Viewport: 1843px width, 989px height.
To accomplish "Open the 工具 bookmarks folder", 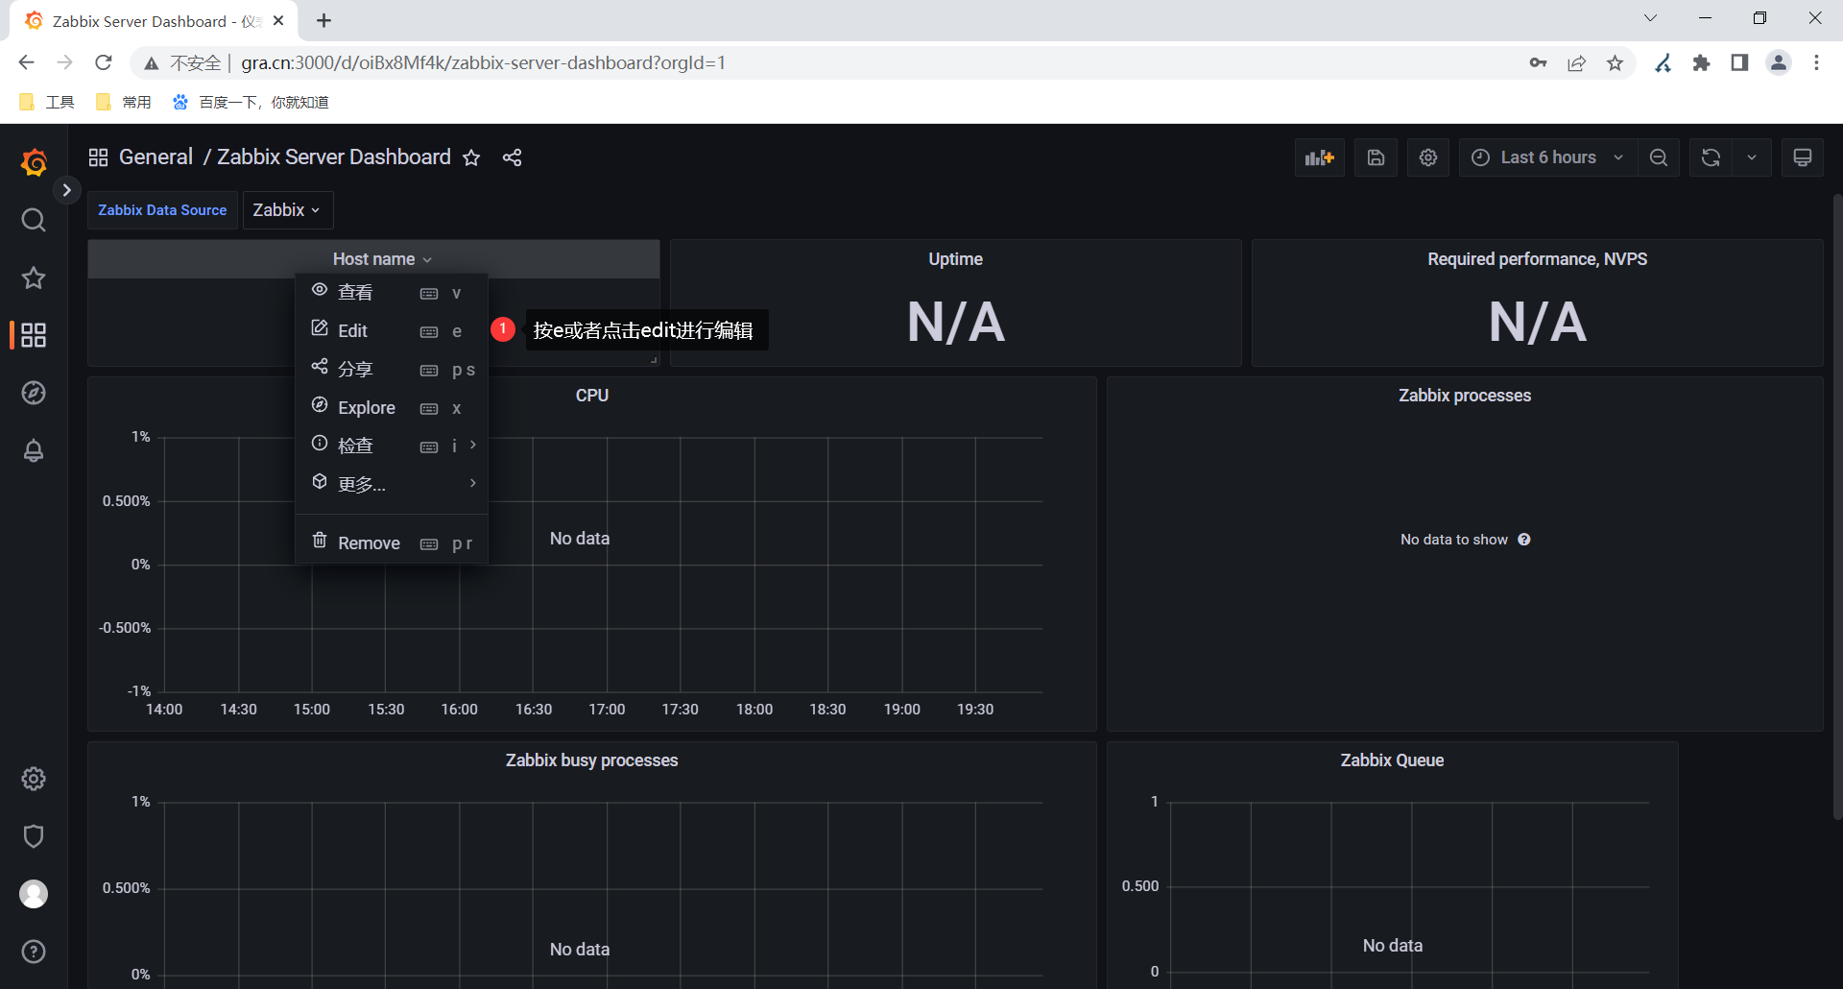I will click(47, 102).
